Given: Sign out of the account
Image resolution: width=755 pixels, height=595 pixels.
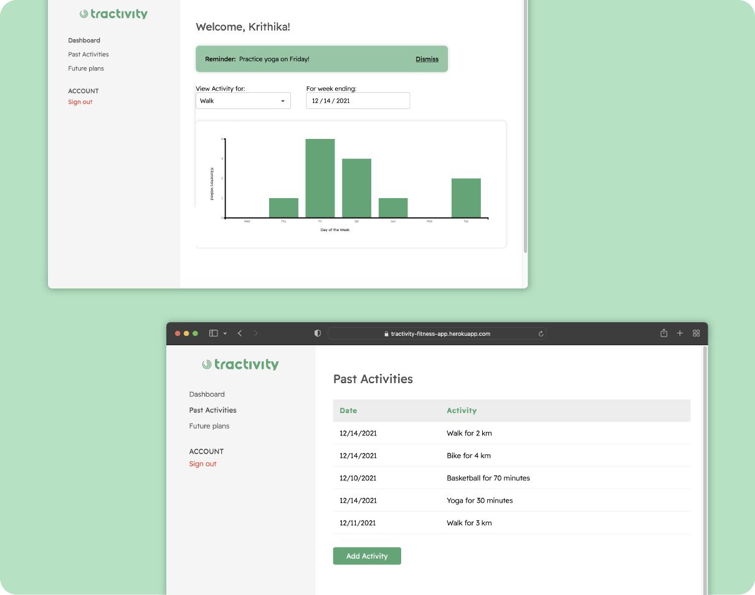Looking at the screenshot, I should click(202, 464).
